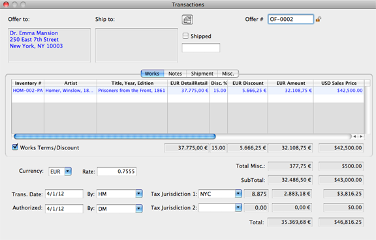
Task: Click the Tax Jurisdiction 1 rate 8.875
Action: tap(256, 194)
